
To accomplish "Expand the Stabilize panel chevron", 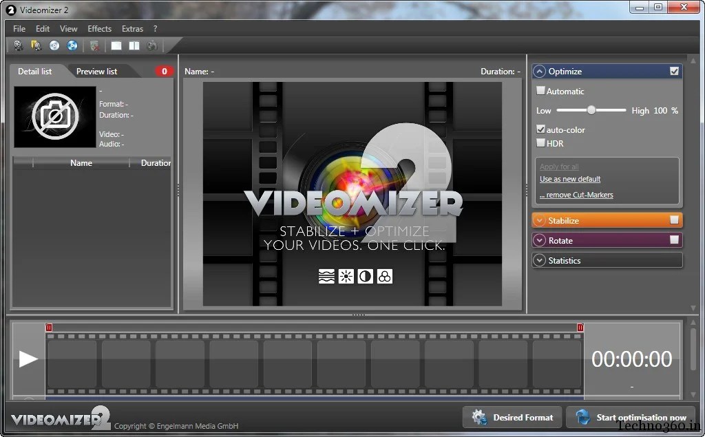I will click(x=539, y=220).
